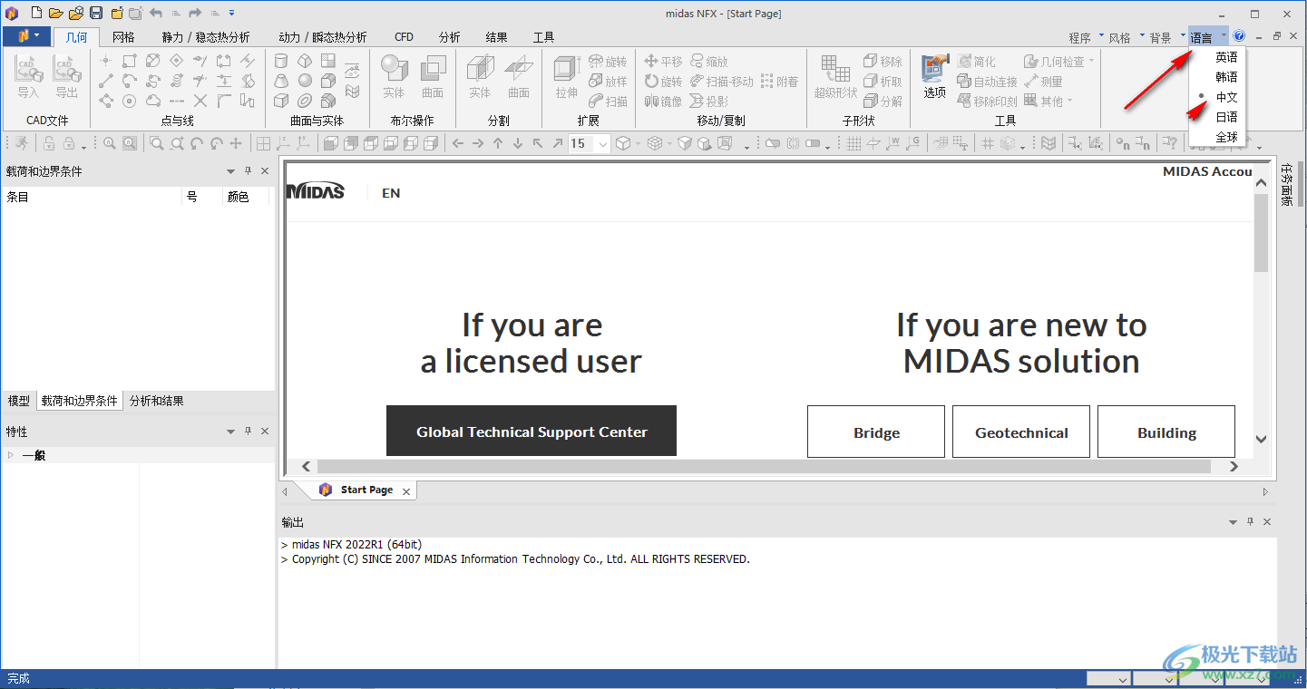Click the Geotechnical button

point(1021,432)
